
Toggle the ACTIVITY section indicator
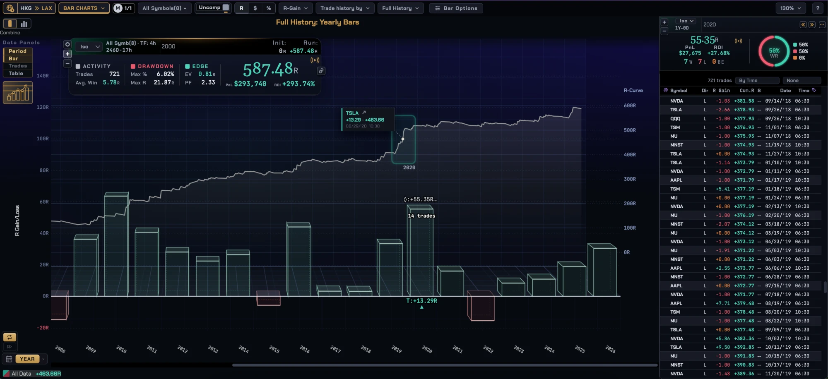pos(78,66)
